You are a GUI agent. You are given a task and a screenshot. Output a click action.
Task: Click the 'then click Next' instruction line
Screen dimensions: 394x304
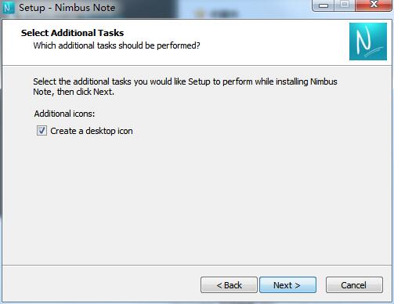(x=74, y=92)
